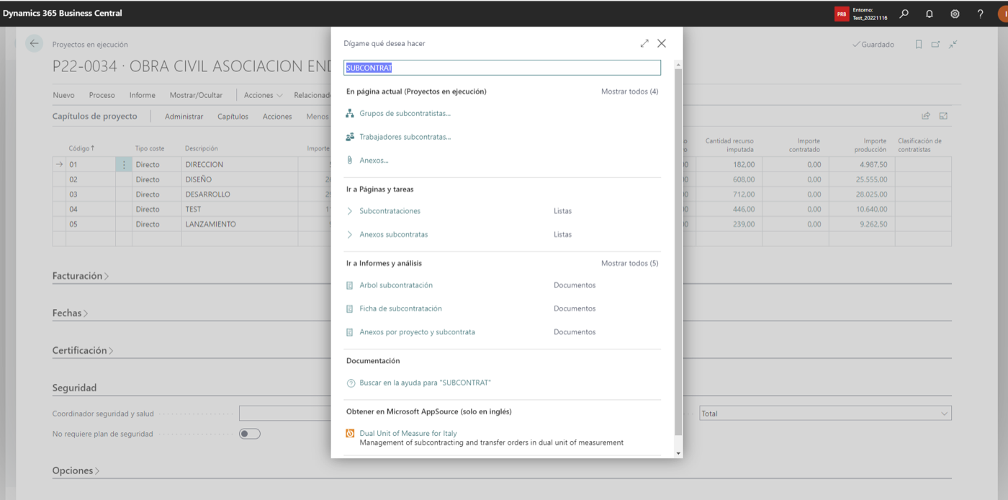1008x500 pixels.
Task: Open the help question mark icon
Action: (x=980, y=14)
